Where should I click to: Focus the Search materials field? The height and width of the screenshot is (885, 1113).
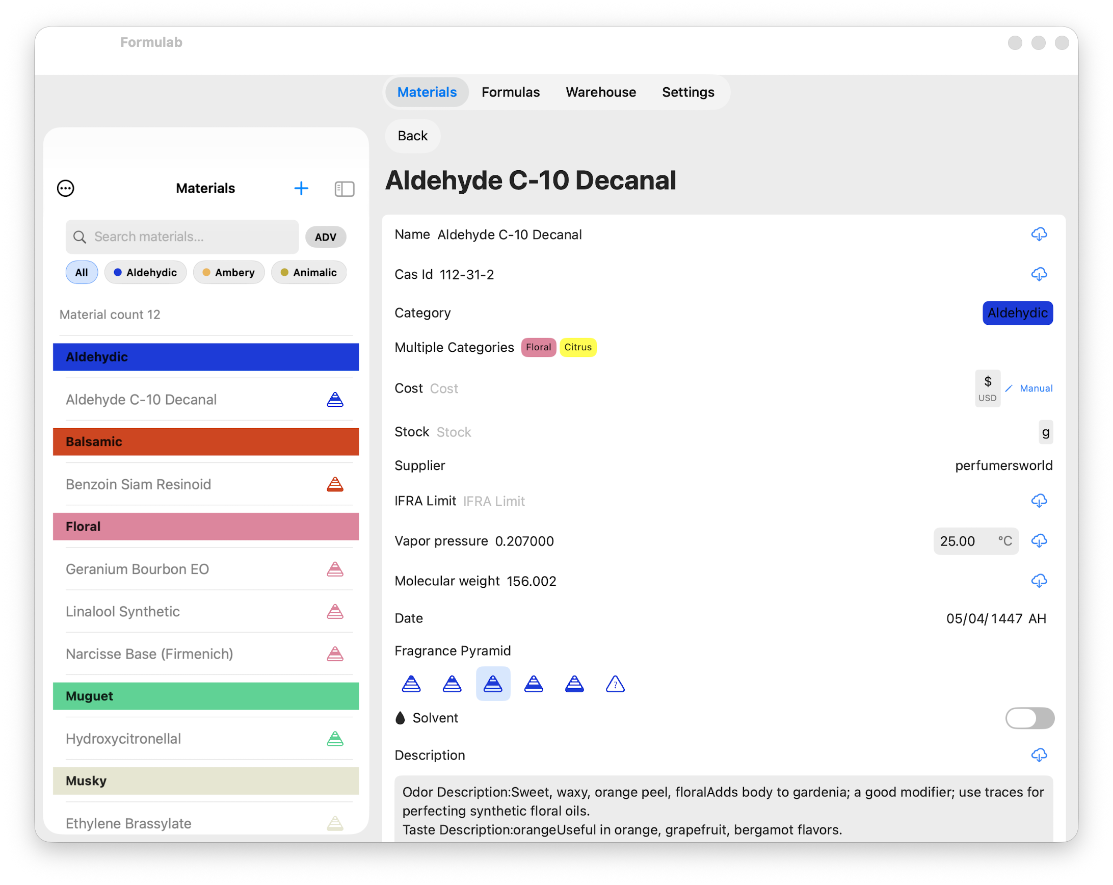click(182, 237)
